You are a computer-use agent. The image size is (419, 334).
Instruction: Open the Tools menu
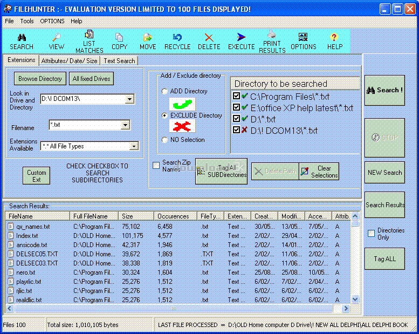[27, 21]
